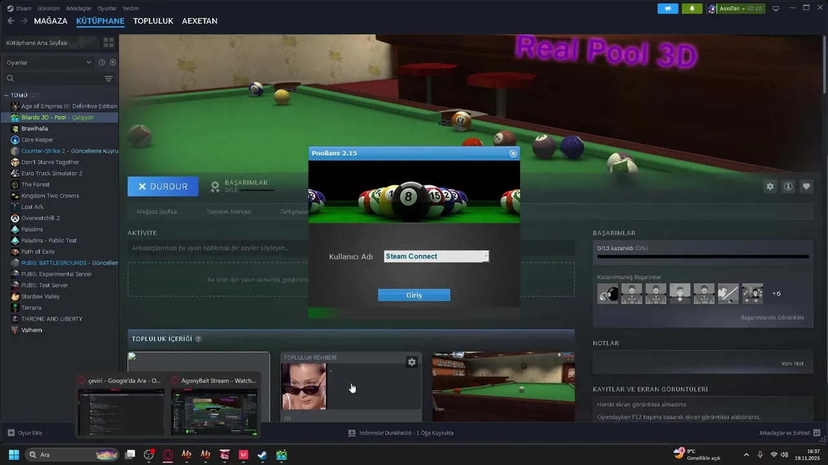Open Arkadaşlar ve Sohbet panel
This screenshot has height=465, width=828.
point(790,433)
